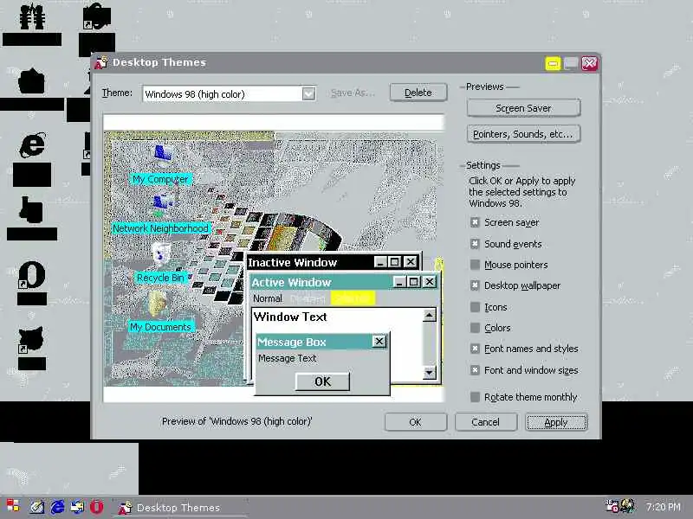This screenshot has width=693, height=519.
Task: Click My Documents icon in the theme preview
Action: click(x=158, y=302)
